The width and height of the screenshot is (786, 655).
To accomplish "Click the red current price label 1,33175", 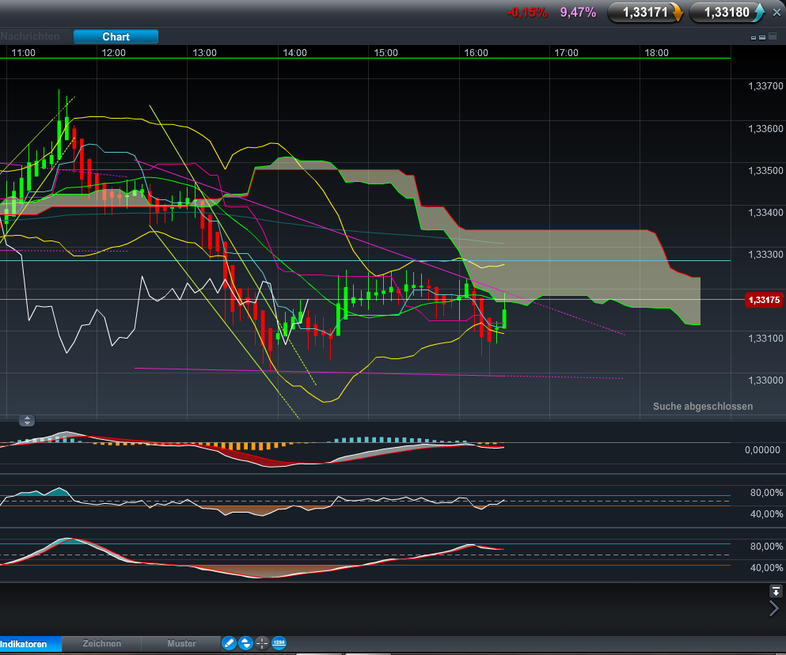I will tap(763, 300).
